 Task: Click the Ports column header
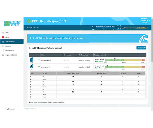[x=36, y=73]
